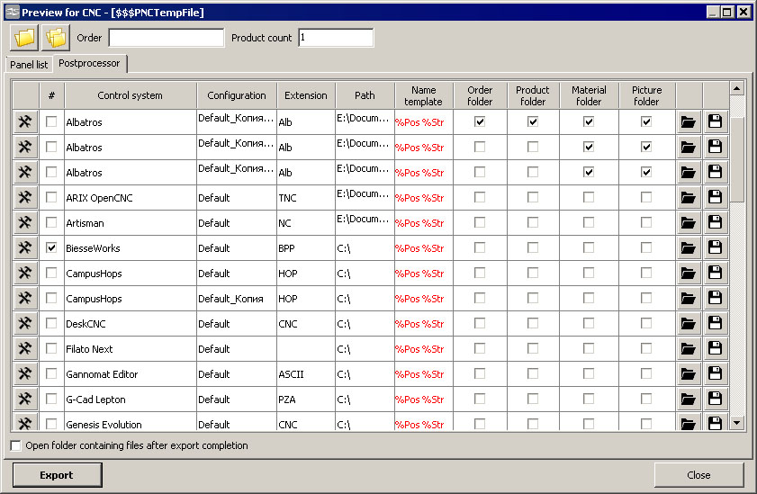Switch to the Panel list tab
Image resolution: width=757 pixels, height=494 pixels.
29,64
